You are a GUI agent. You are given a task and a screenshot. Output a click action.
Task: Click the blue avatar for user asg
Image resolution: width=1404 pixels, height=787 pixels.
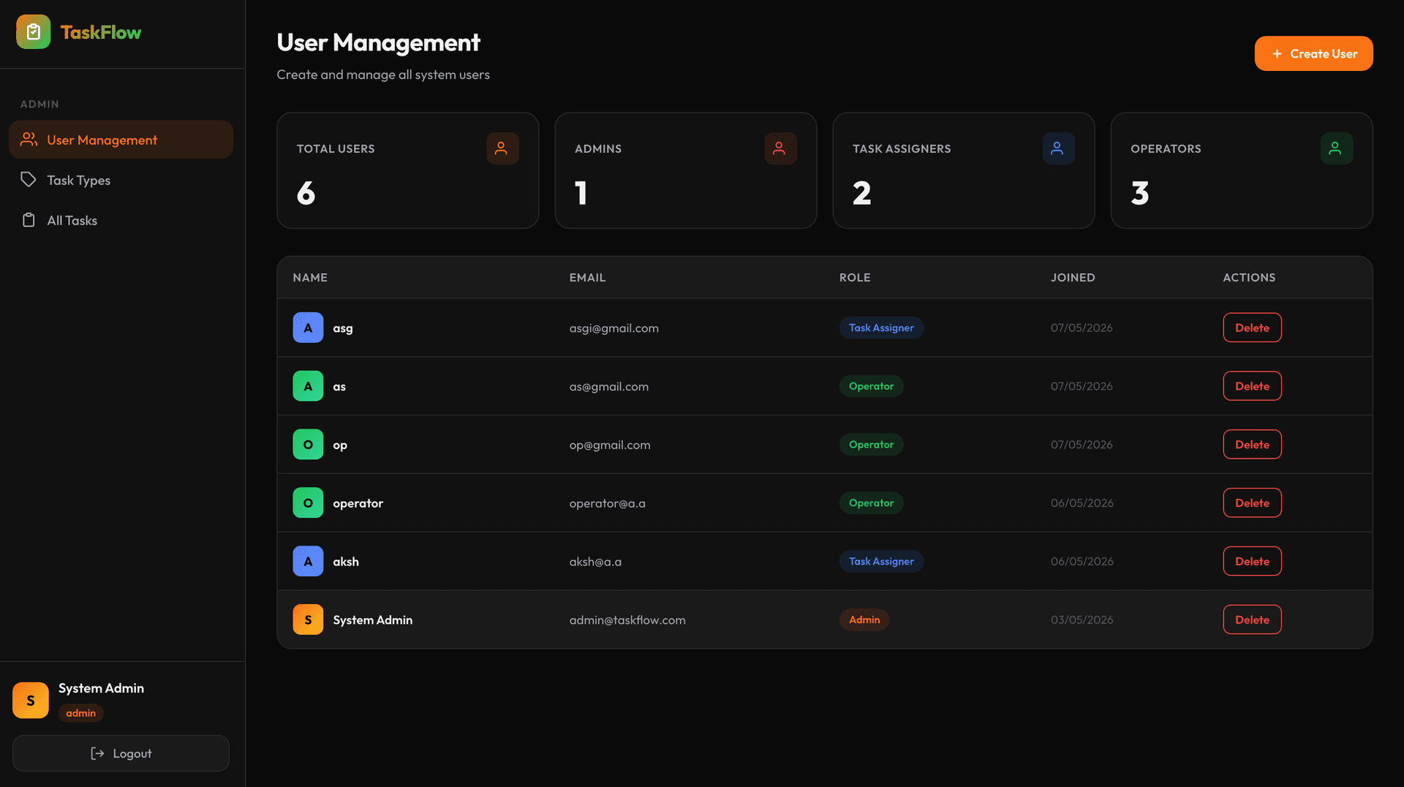pyautogui.click(x=308, y=328)
